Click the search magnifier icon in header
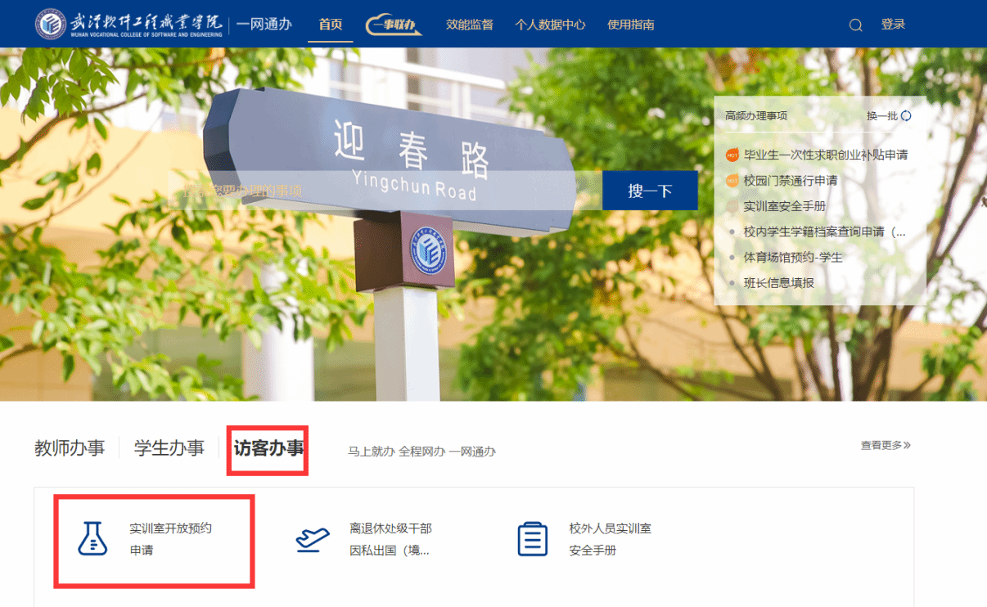987x607 pixels. (x=855, y=25)
